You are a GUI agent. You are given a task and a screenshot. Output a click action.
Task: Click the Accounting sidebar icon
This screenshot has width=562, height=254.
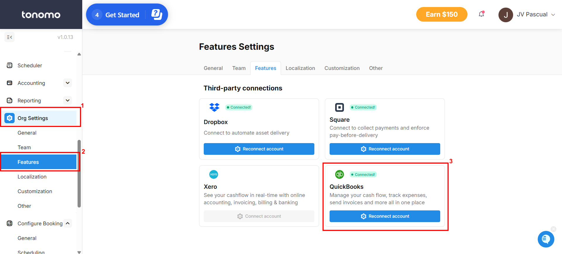tap(10, 83)
